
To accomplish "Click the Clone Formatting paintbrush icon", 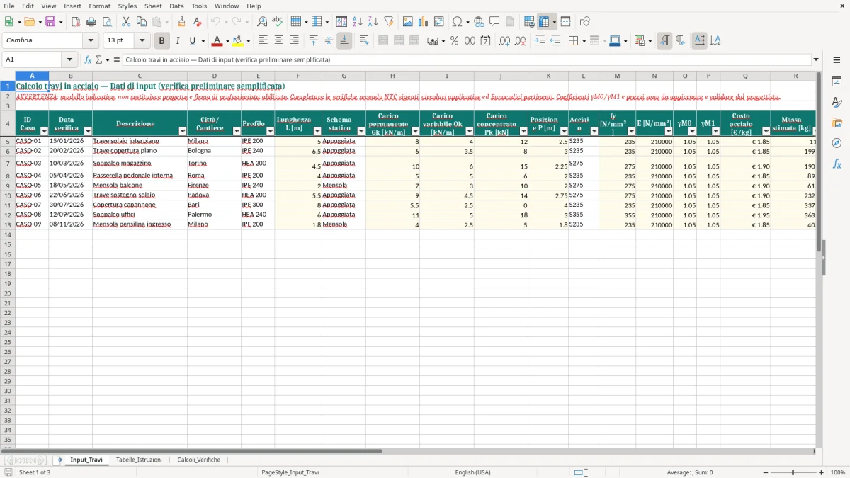I will [x=181, y=22].
